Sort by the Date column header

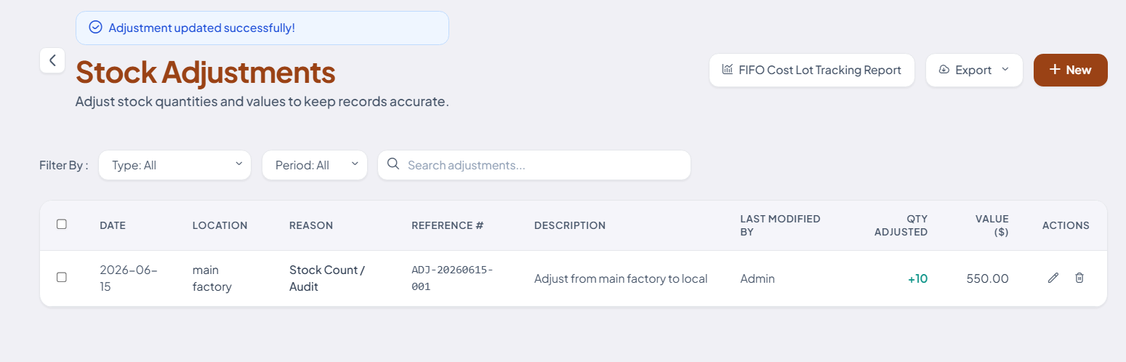113,225
